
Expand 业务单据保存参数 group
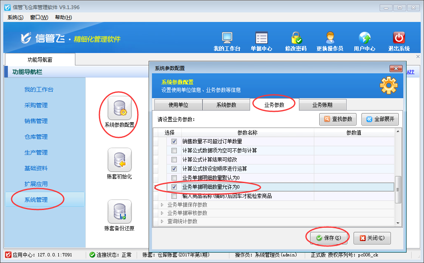(x=162, y=205)
